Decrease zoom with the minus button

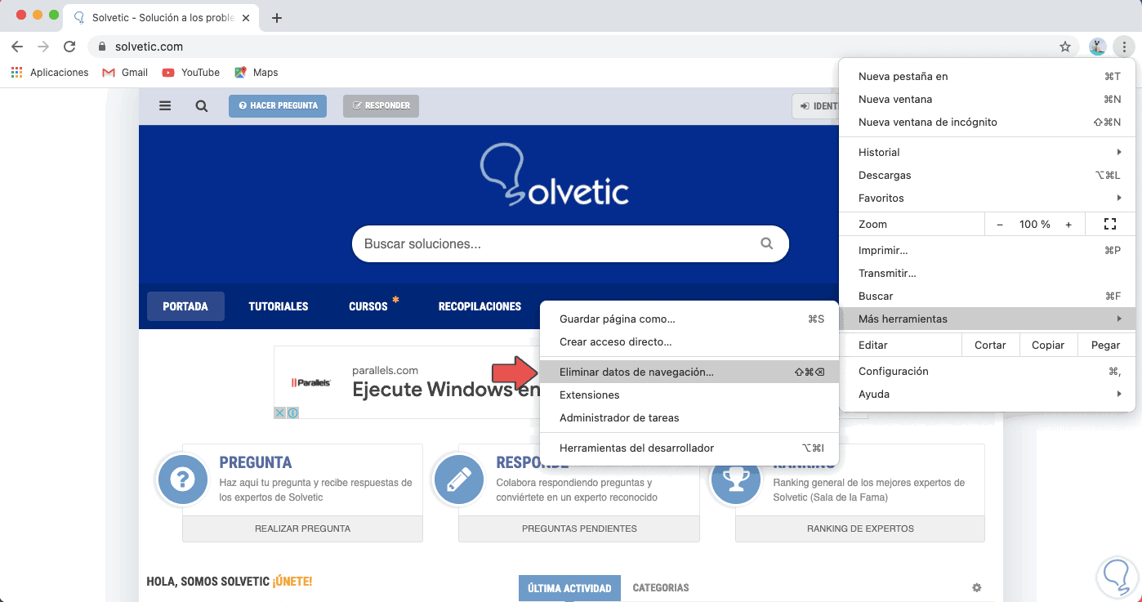coord(1000,224)
